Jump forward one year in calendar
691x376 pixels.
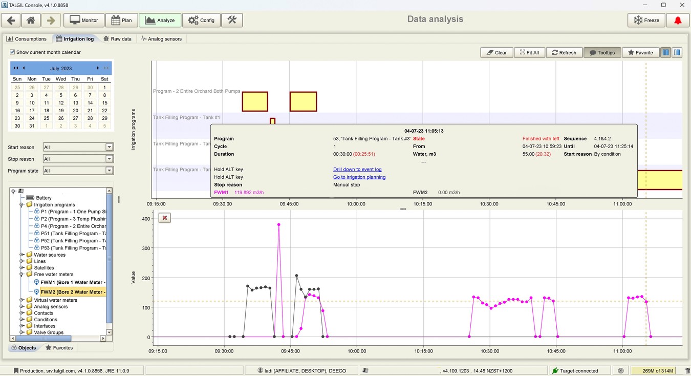pyautogui.click(x=106, y=68)
